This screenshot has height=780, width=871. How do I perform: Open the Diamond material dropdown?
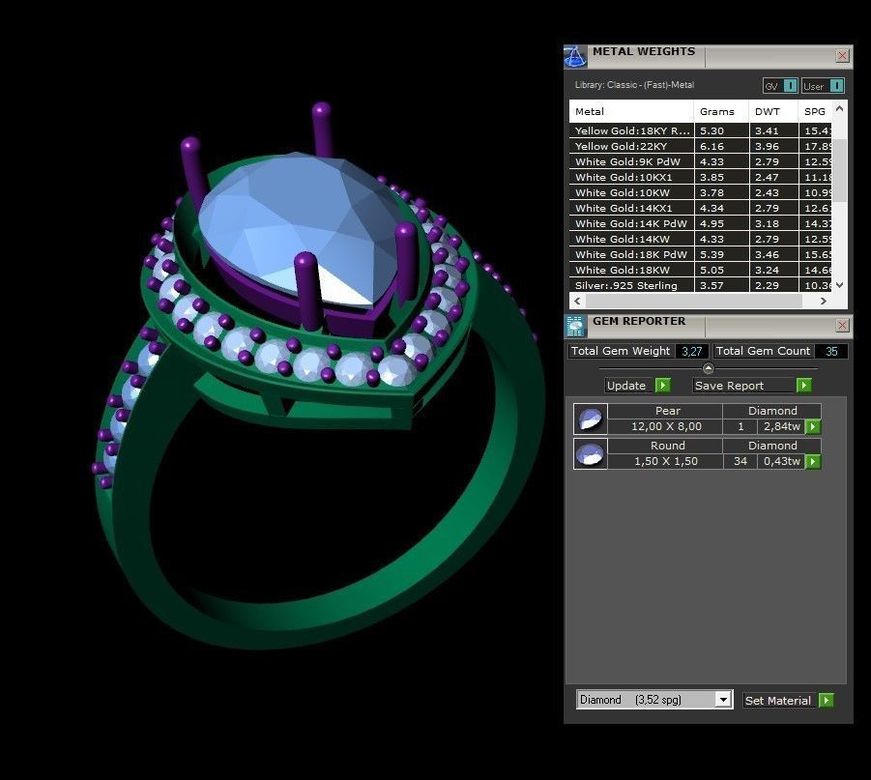[723, 700]
